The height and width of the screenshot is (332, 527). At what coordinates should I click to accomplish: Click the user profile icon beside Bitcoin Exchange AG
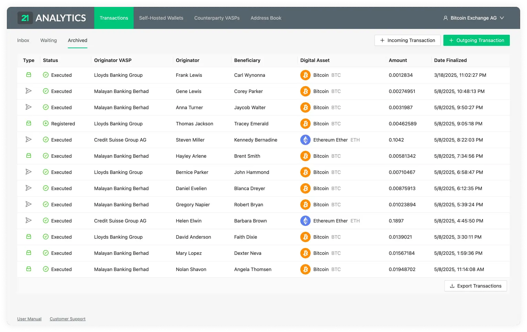point(445,18)
